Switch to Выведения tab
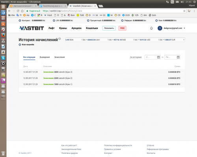Viewport: 197px width, 157px height. pos(45,57)
